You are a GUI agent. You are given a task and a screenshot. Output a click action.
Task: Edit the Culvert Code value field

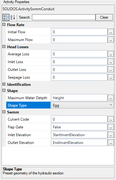click(79, 119)
